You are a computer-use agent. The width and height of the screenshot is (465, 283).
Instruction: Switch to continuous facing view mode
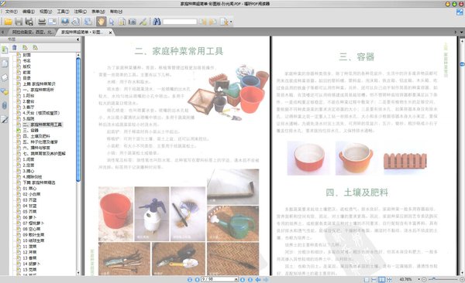(x=389, y=279)
